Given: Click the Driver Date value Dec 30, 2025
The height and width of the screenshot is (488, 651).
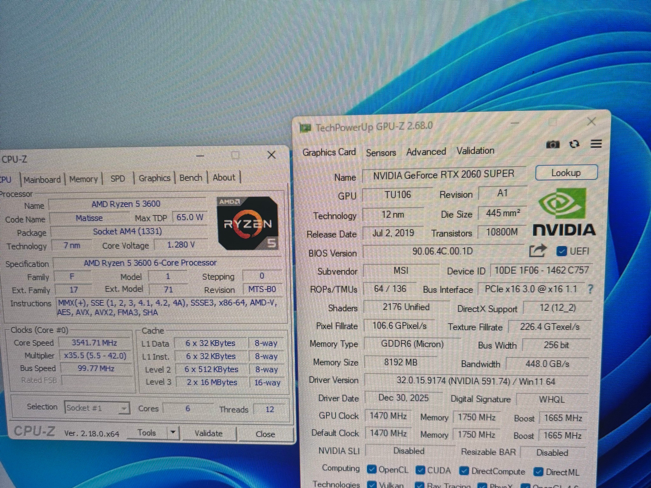Looking at the screenshot, I should pyautogui.click(x=403, y=398).
